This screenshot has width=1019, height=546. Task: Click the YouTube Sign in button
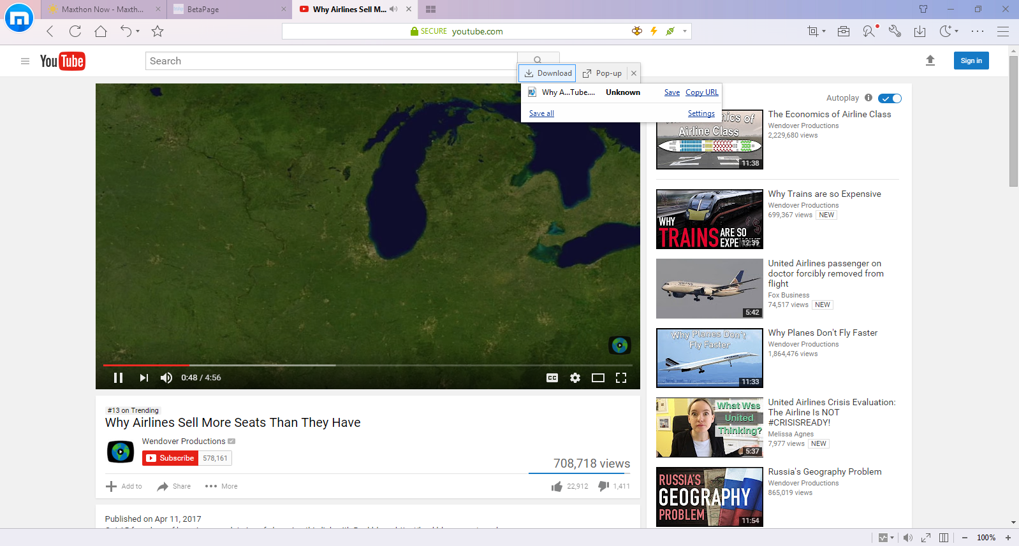pos(971,61)
